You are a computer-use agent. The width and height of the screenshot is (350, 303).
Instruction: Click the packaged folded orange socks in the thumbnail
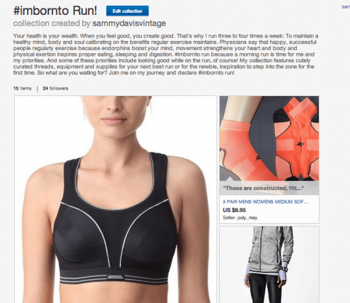[x=296, y=139]
